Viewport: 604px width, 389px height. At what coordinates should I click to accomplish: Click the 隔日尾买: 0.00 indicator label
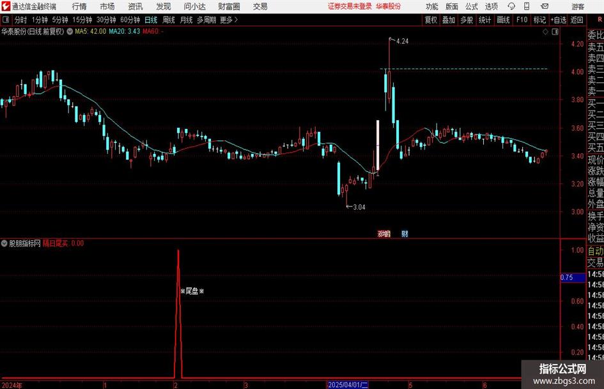click(x=63, y=243)
